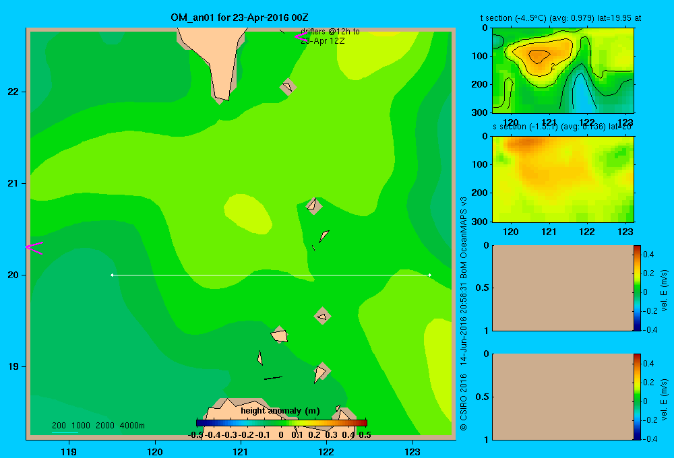Click the upper 'vel. E (m/s)' colorbar

tap(637, 288)
